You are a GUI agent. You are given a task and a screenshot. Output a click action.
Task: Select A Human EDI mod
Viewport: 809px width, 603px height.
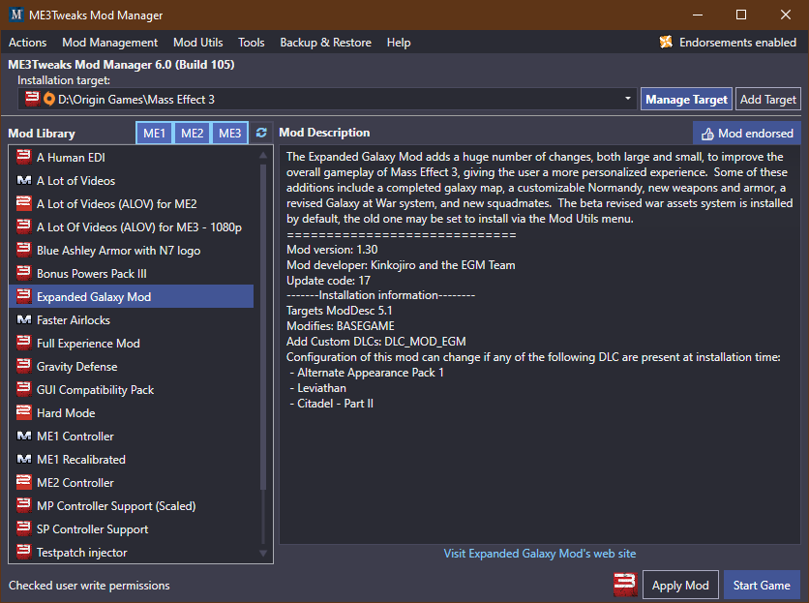pyautogui.click(x=132, y=157)
